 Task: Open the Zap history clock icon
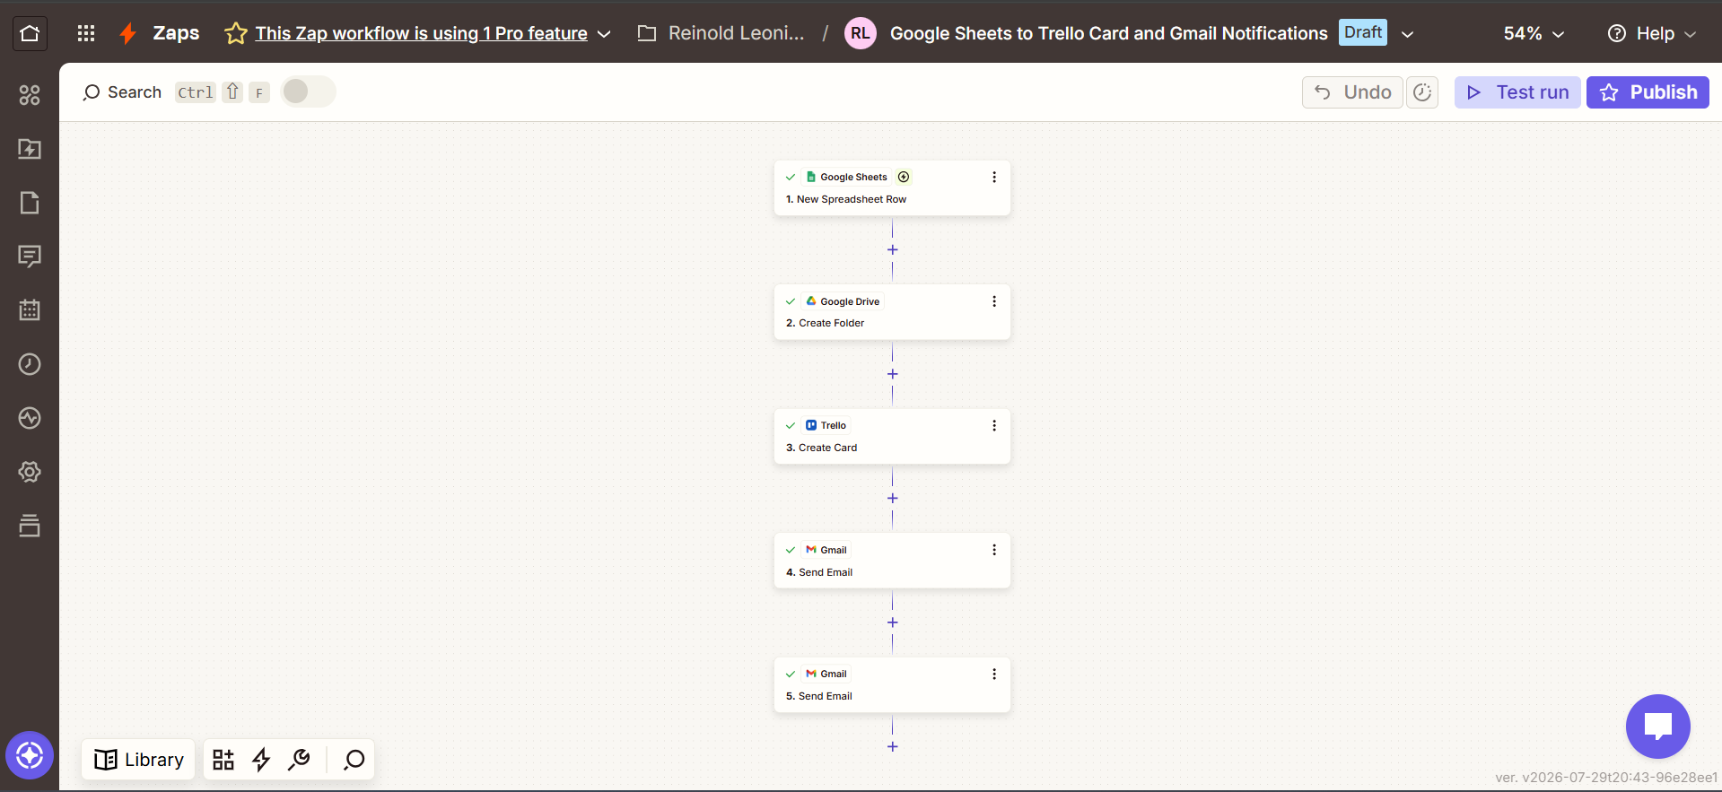tap(30, 364)
